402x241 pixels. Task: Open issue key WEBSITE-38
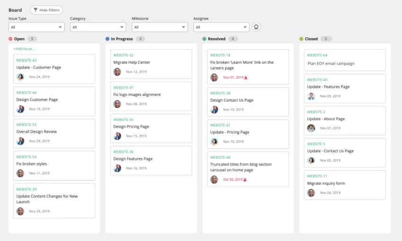coord(220,93)
